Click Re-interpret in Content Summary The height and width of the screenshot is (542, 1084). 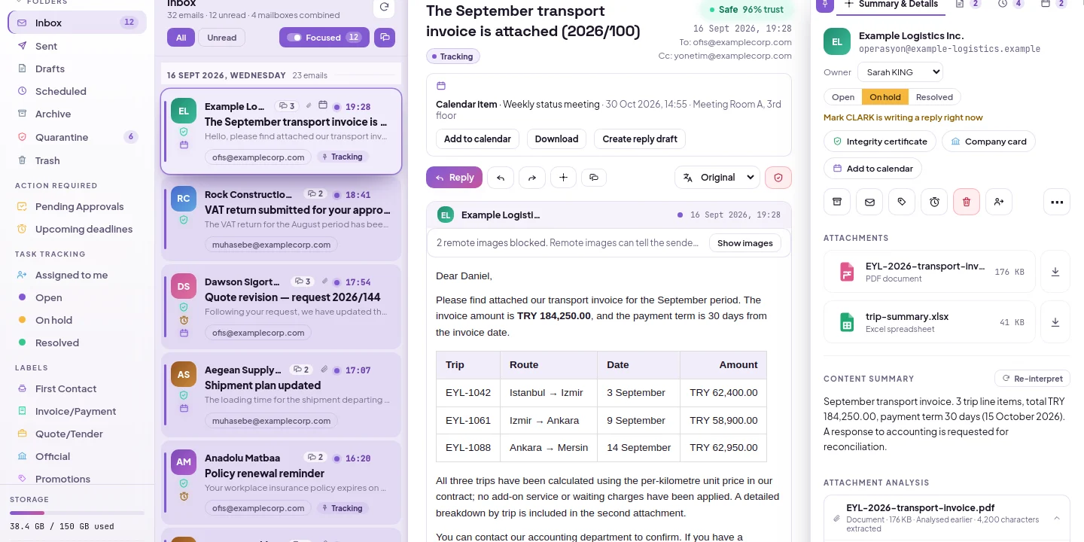[1032, 379]
